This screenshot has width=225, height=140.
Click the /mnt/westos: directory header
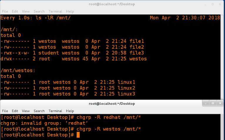[x=18, y=70]
